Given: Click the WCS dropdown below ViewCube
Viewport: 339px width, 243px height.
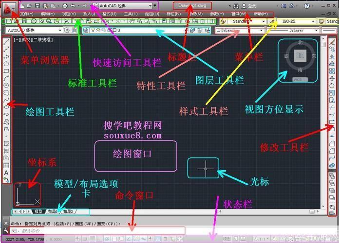Looking at the screenshot, I should point(301,80).
